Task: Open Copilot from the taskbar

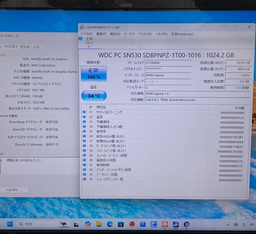Action: pos(88,224)
